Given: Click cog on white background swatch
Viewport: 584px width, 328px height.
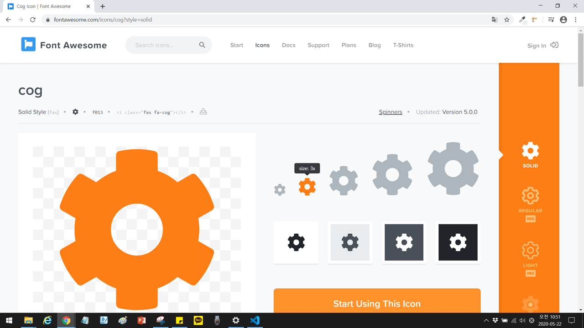Looking at the screenshot, I should point(296,242).
